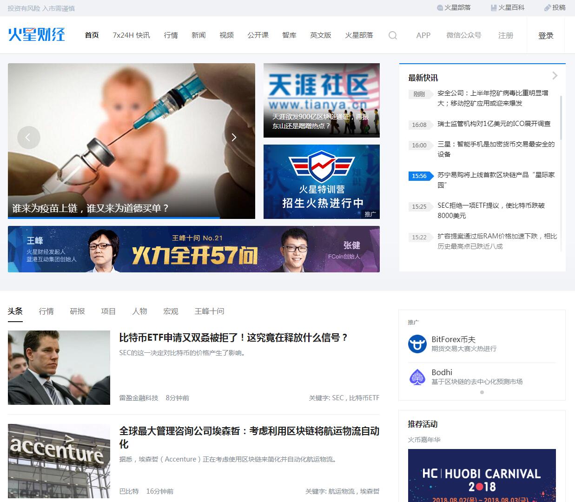The image size is (575, 502).
Task: Click the promo carousel dot indicator
Action: click(482, 392)
